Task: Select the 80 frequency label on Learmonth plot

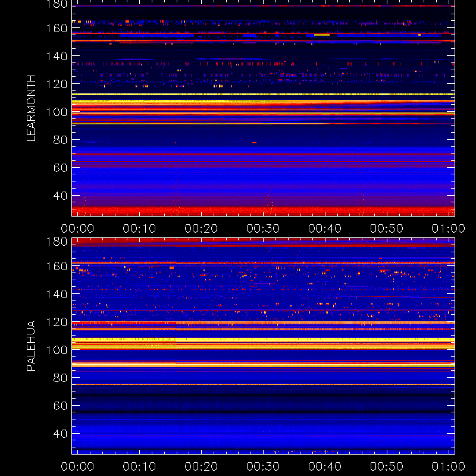Action: point(60,140)
